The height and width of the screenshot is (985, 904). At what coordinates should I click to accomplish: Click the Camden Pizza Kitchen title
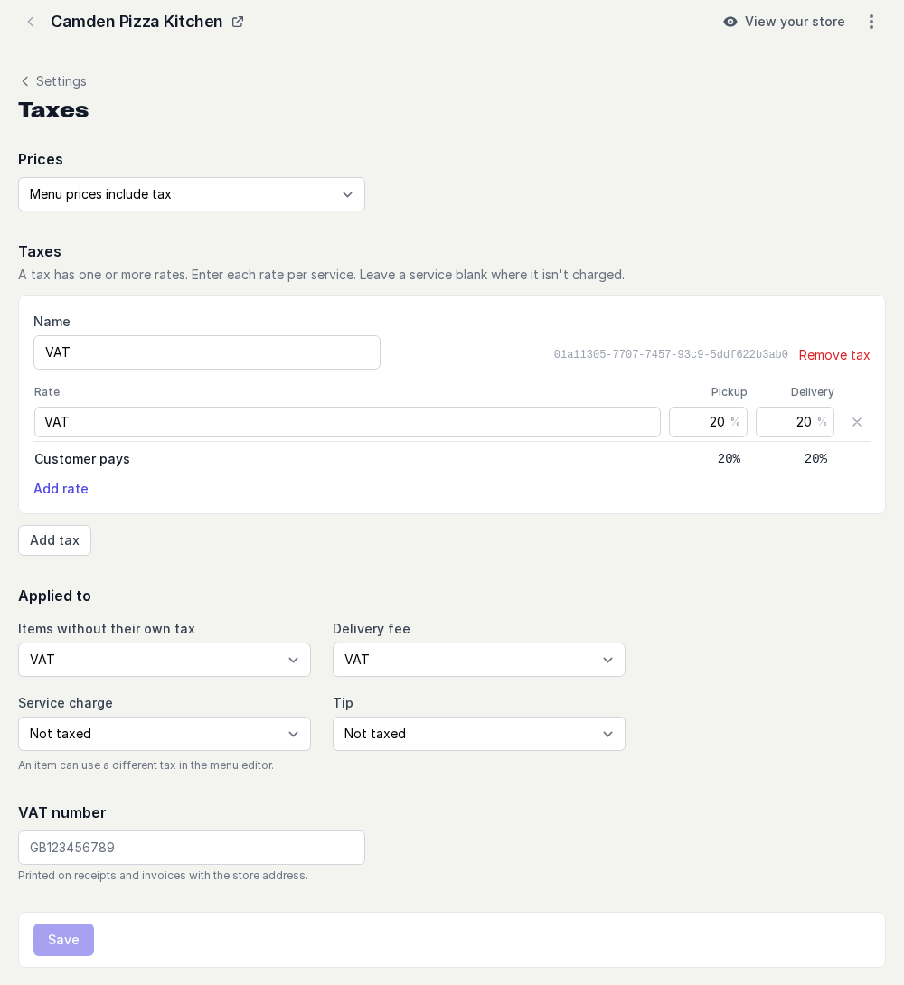point(137,22)
